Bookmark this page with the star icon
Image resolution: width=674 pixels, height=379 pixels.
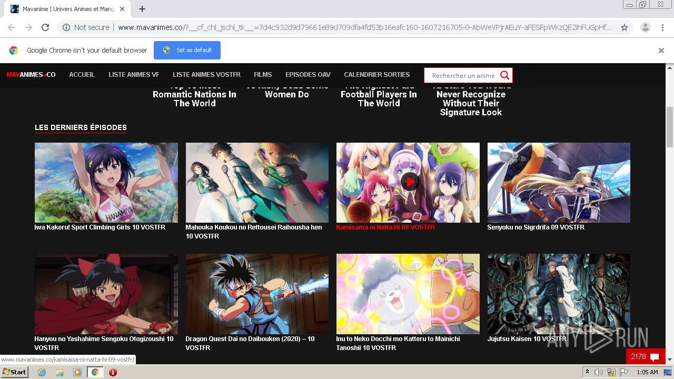tap(625, 27)
